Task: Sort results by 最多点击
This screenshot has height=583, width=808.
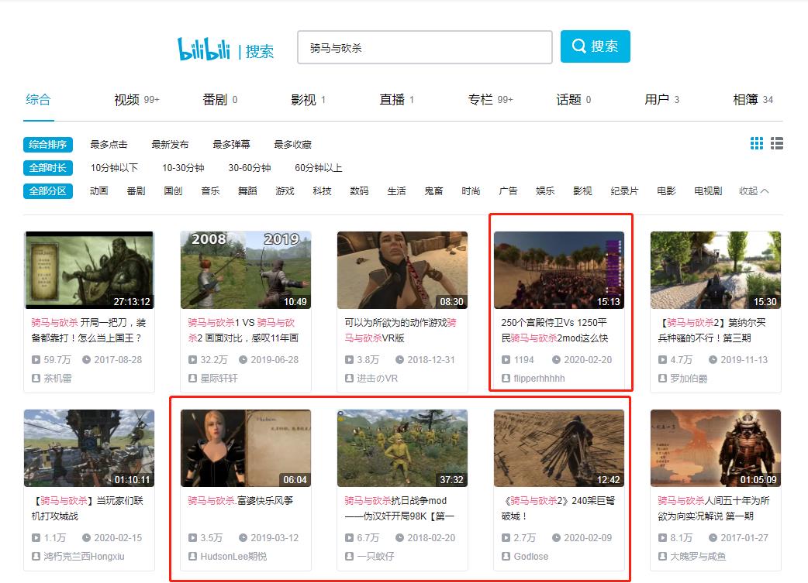Action: pos(109,145)
